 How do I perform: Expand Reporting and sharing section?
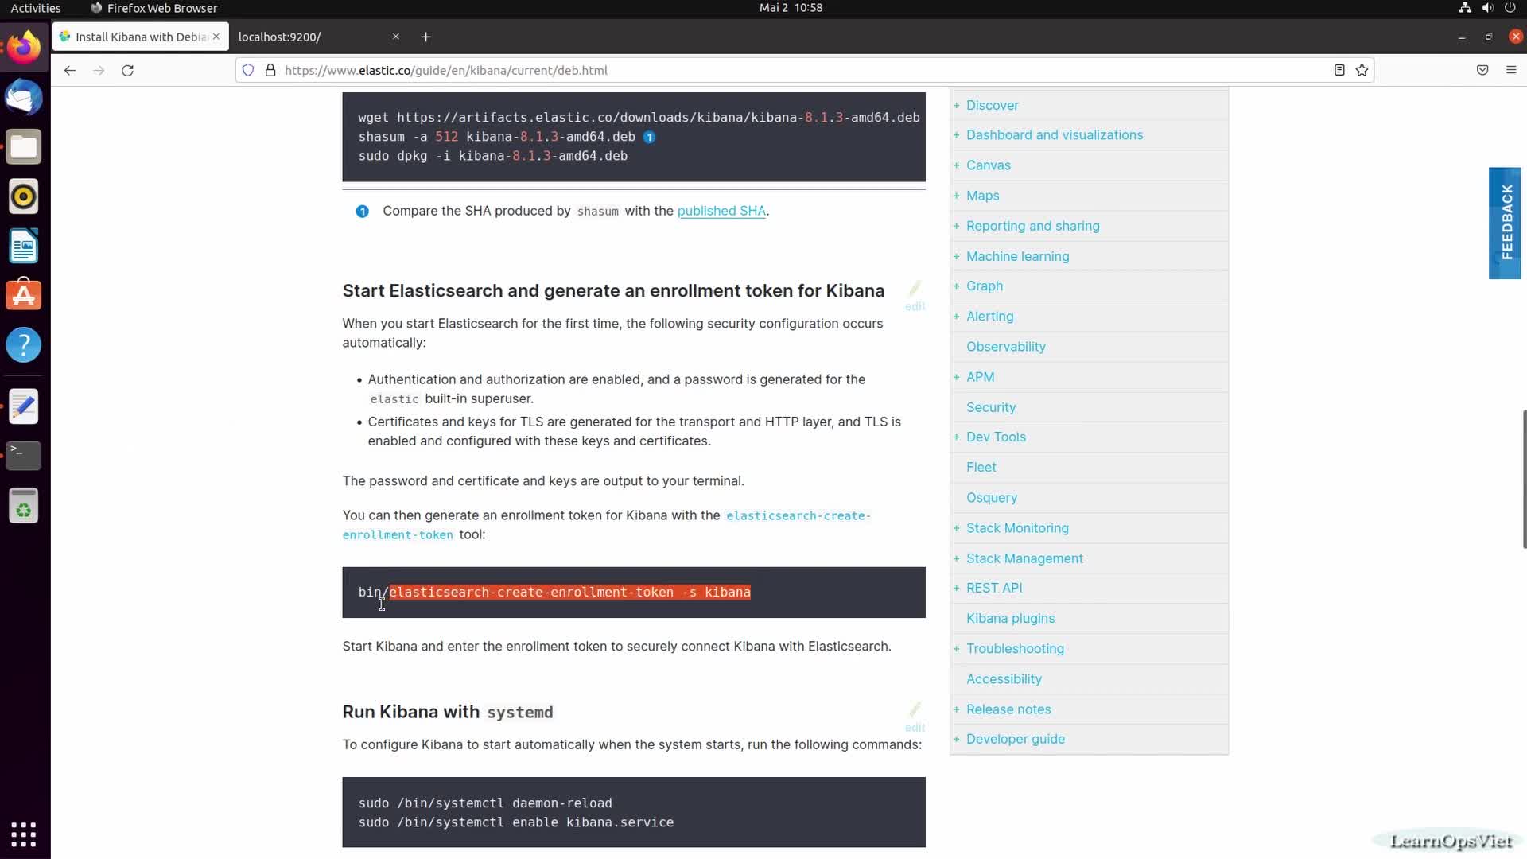click(956, 226)
